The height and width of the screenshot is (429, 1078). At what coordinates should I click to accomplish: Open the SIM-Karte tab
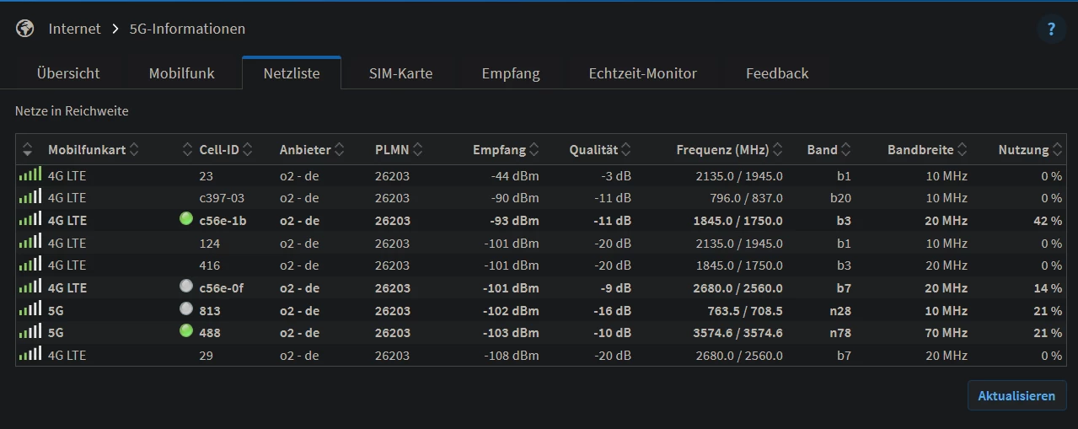(400, 73)
